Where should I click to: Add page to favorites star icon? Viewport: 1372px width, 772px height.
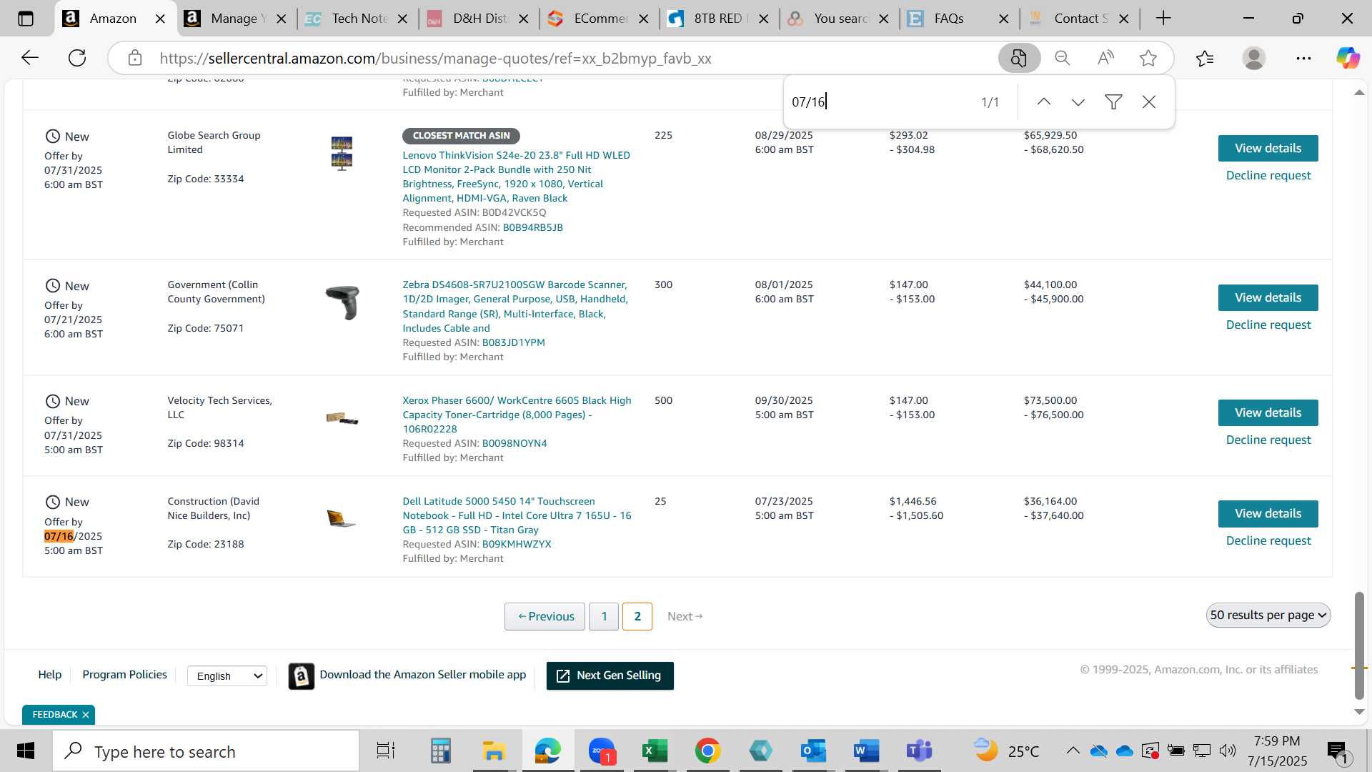tap(1148, 58)
